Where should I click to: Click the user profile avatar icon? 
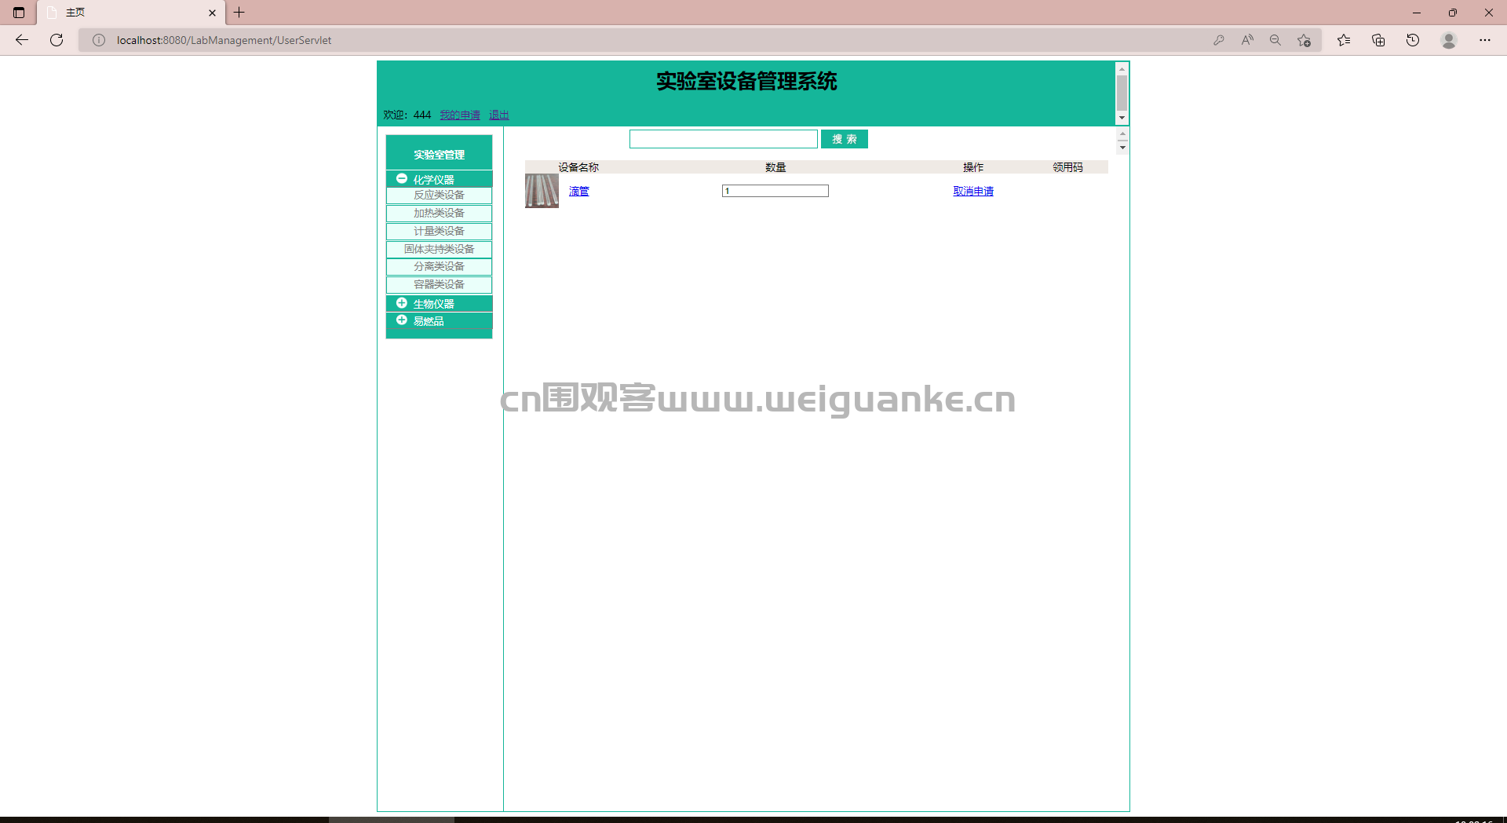1449,40
